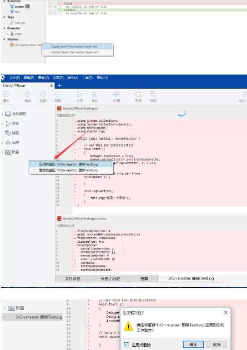Image resolution: width=247 pixels, height=350 pixels.
Task: Switch to the 搜索 bottom tab
Action: pyautogui.click(x=144, y=279)
